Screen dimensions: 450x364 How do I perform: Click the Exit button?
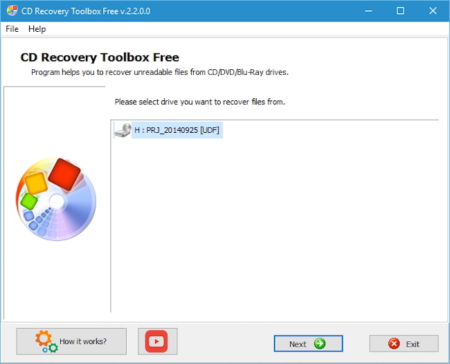[404, 343]
